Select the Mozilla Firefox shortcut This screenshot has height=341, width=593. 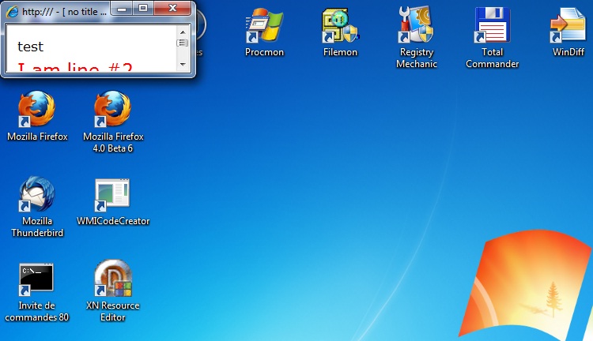(37, 111)
